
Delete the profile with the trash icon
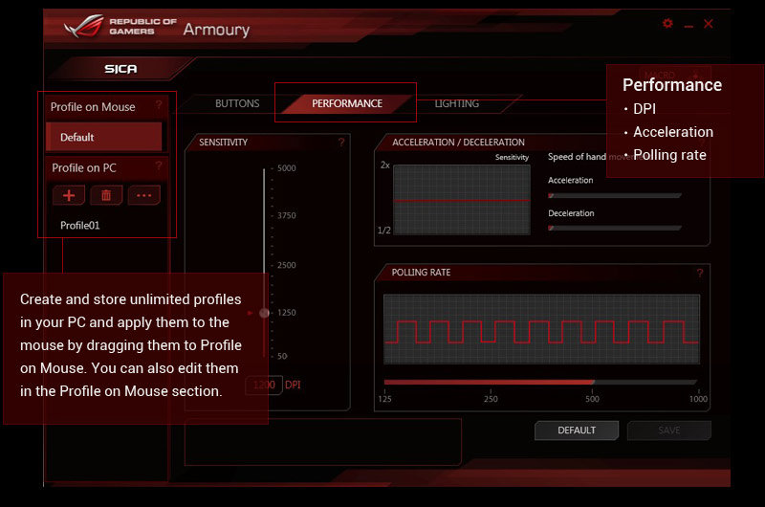point(106,195)
